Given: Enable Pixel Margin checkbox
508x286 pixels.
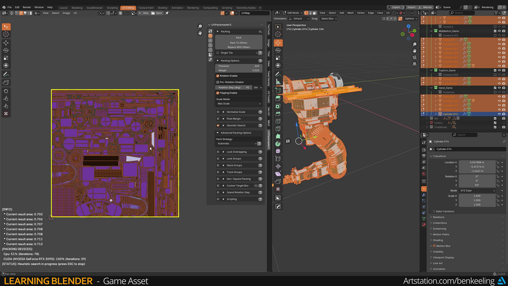Looking at the screenshot, I should (x=218, y=119).
